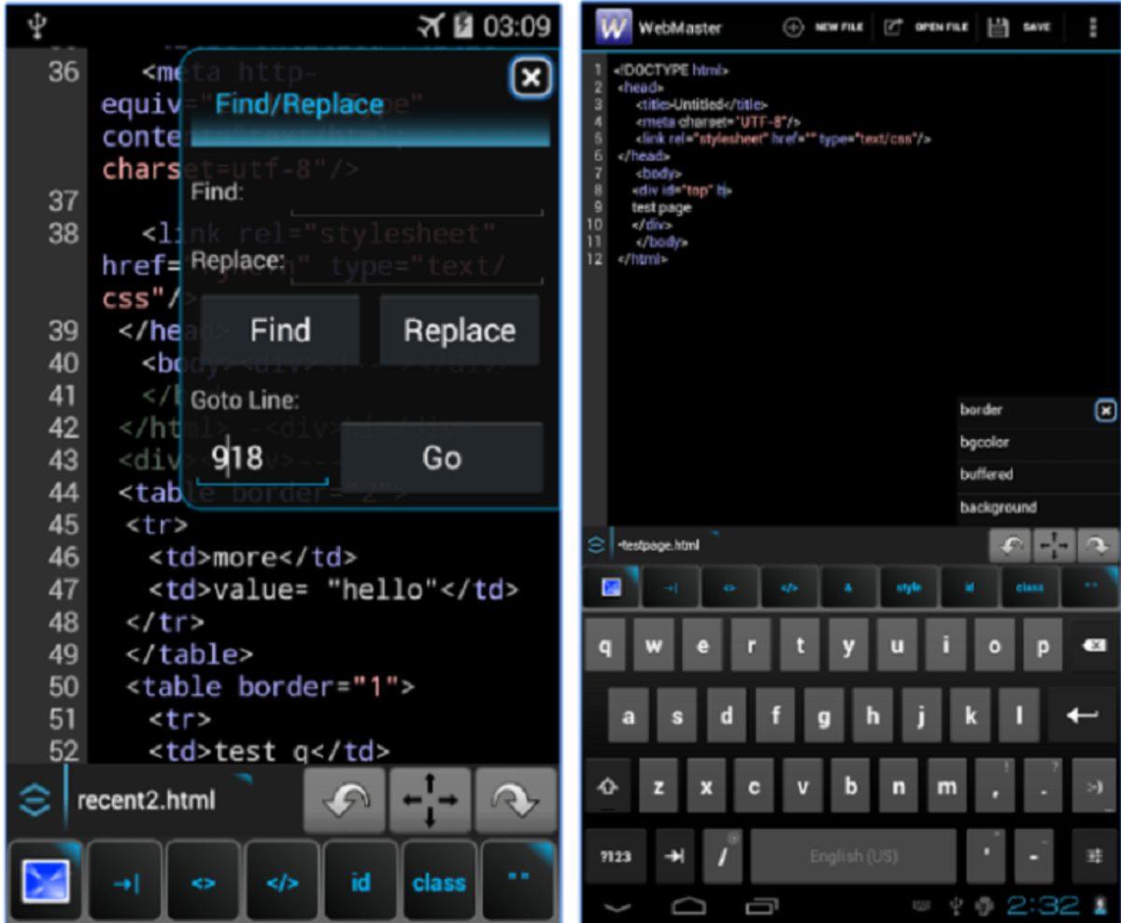Insert an id attribute via the id icon
Viewport: 1121px width, 923px height.
pyautogui.click(x=360, y=881)
